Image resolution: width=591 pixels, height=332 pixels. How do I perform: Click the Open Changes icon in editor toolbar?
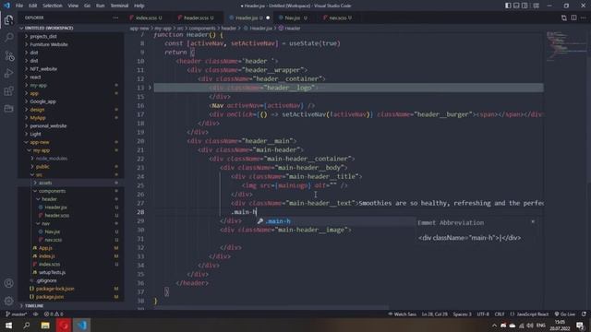pos(564,18)
